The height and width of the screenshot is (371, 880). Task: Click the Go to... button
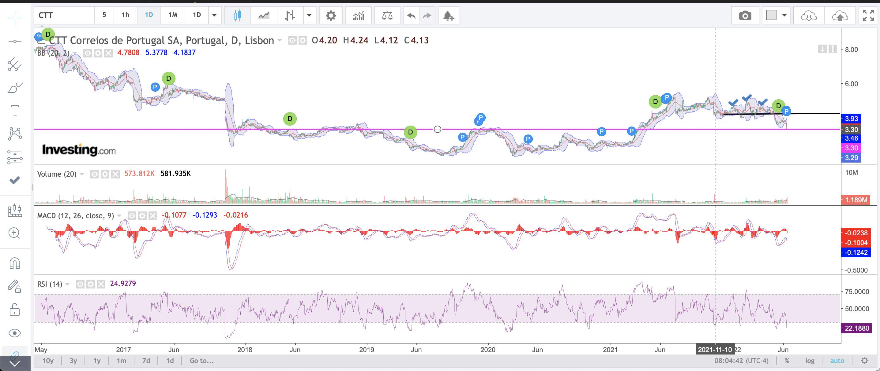201,361
